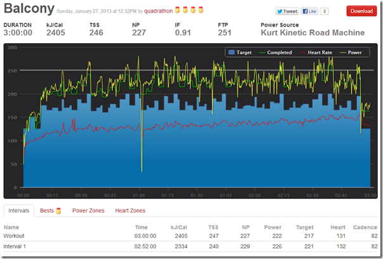Toggle the Power series in chart legend
Viewport: 383px width, 259px height.
[x=351, y=53]
